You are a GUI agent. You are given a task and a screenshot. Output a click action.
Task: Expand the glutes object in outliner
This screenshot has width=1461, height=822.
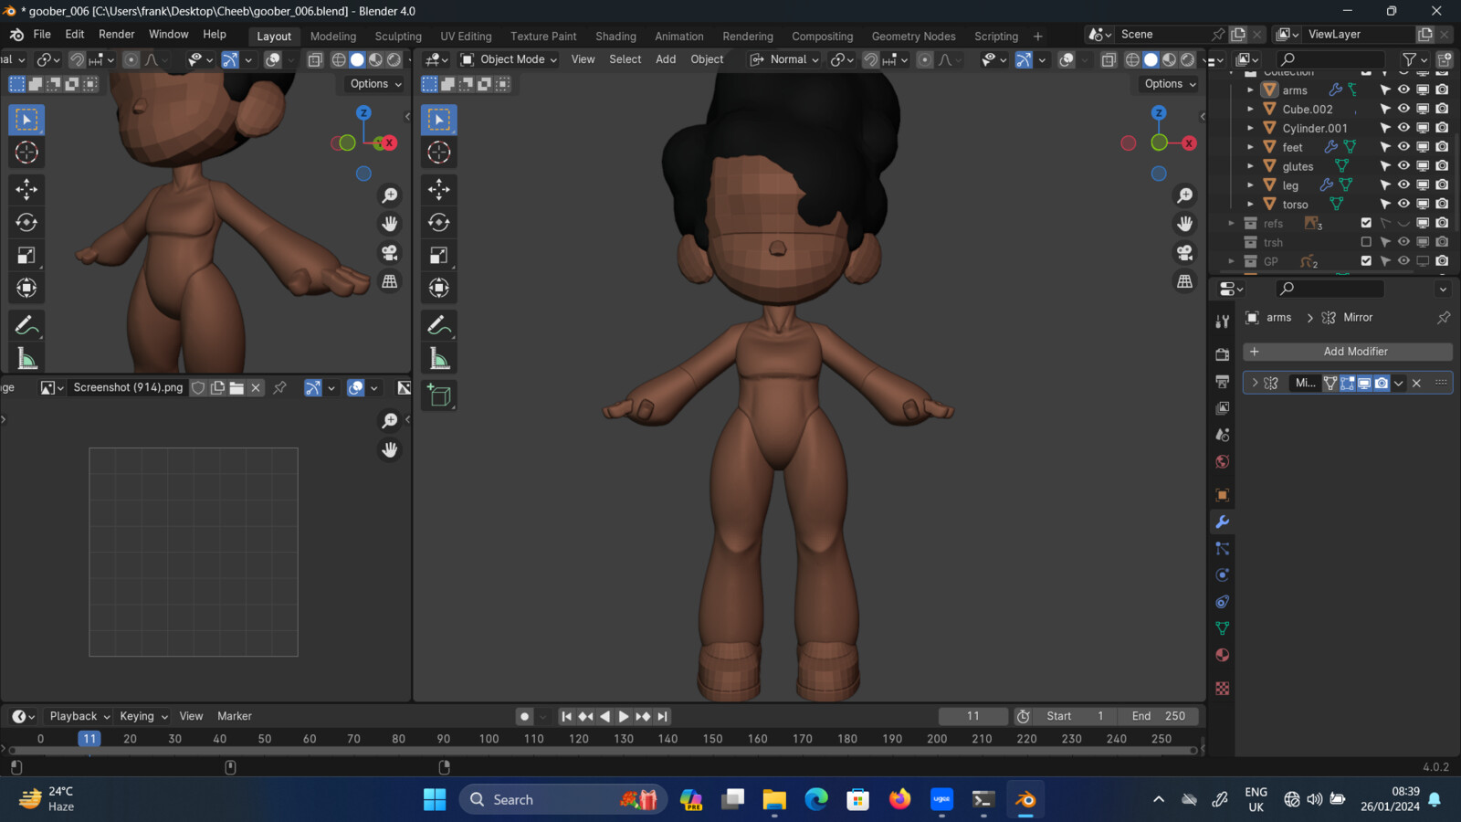[1251, 166]
